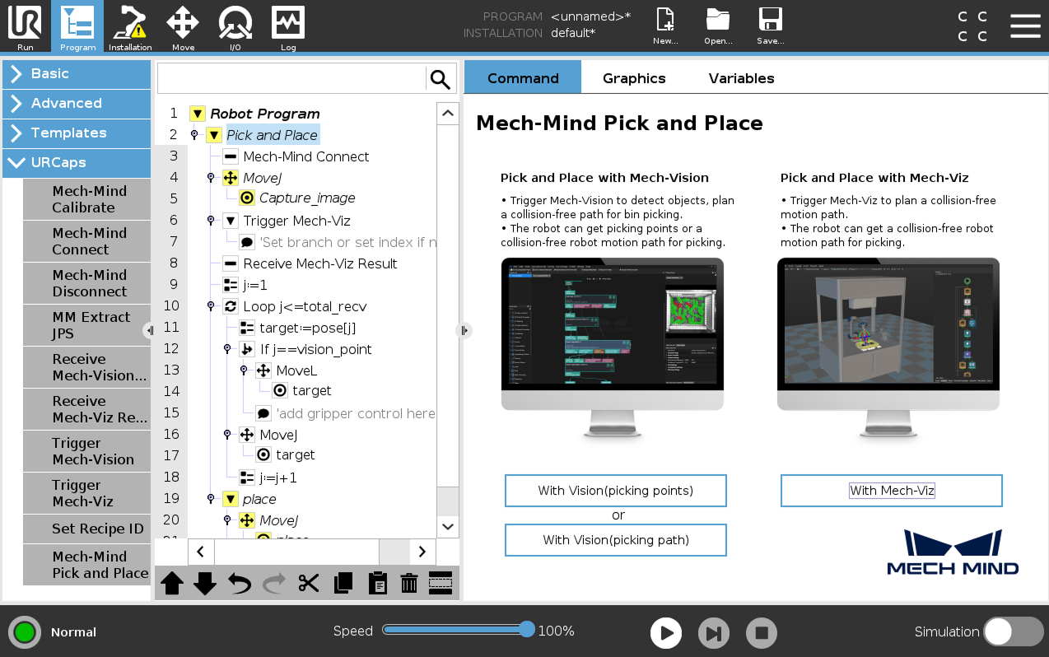Open the hamburger menu

tap(1025, 26)
